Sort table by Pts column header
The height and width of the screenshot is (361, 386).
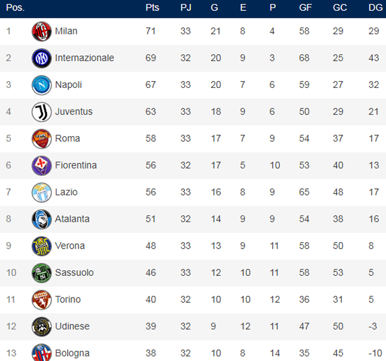click(152, 8)
